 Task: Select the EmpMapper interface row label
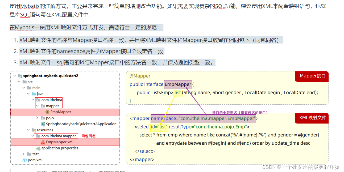click(61, 112)
